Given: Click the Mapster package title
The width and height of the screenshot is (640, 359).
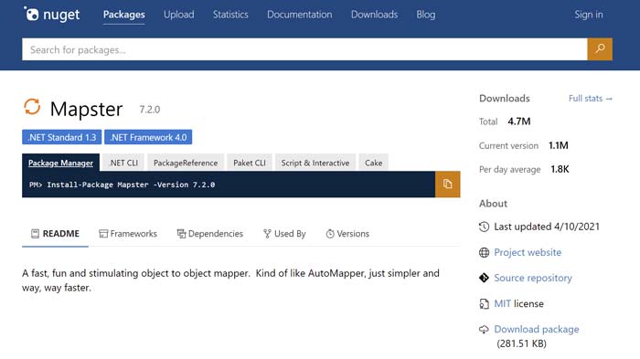Looking at the screenshot, I should click(86, 109).
